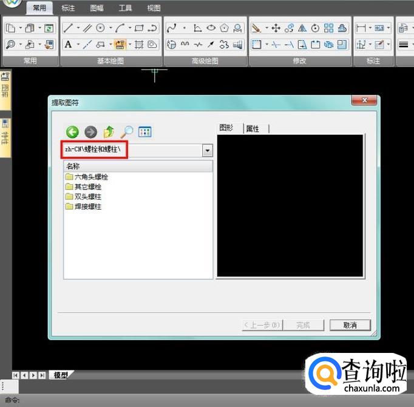The height and width of the screenshot is (407, 414).
Task: Select the circle drawing tool
Action: (100, 28)
